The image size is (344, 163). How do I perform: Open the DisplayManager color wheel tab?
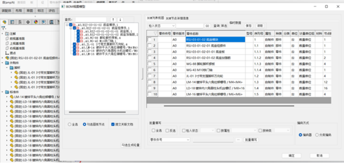click(x=36, y=22)
